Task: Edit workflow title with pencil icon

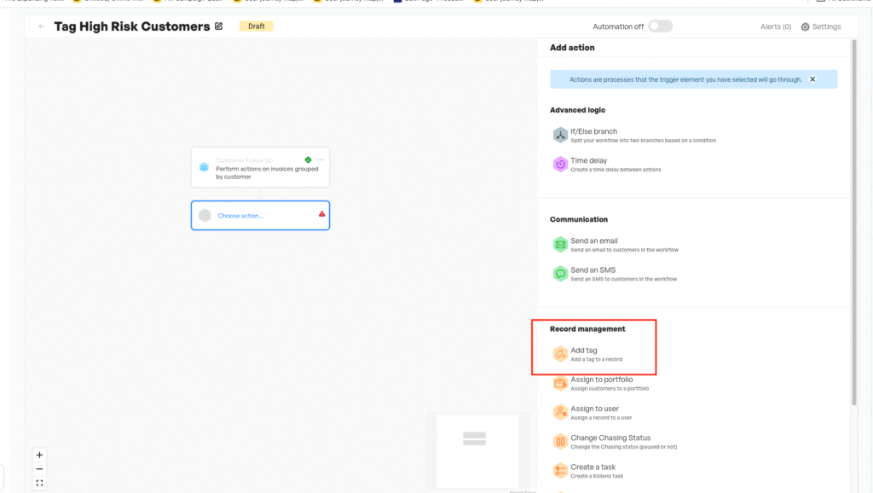Action: point(219,26)
